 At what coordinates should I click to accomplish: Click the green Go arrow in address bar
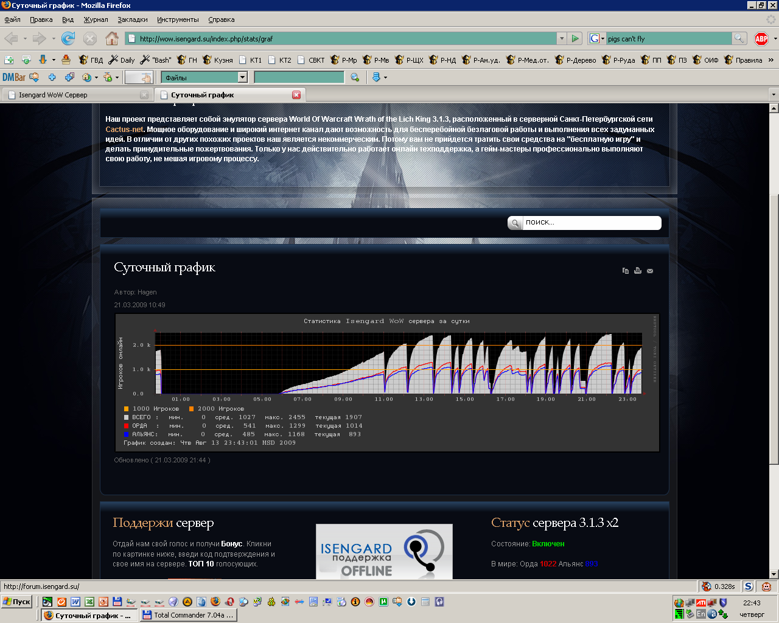575,38
